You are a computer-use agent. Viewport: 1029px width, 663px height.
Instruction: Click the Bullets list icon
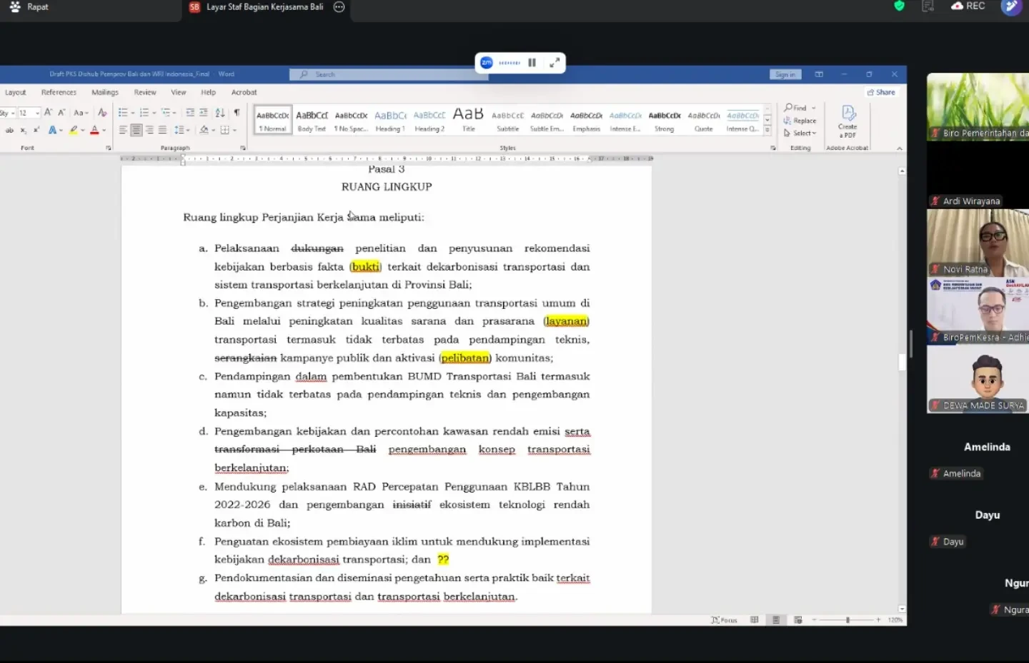coord(123,113)
